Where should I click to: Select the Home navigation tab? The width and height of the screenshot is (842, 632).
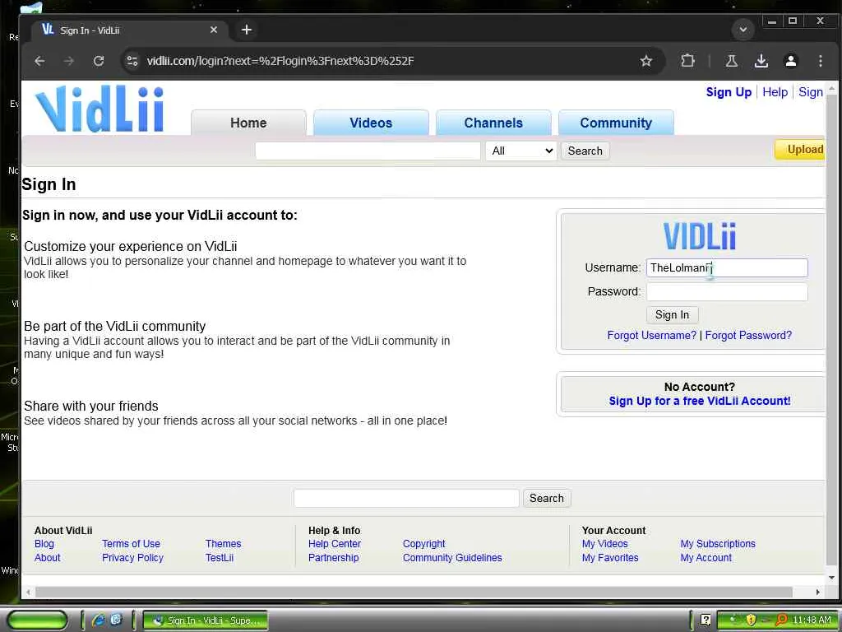[x=248, y=123]
